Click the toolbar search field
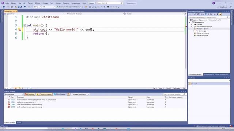Screen dimensions: 234x131 click(x=110, y=3)
